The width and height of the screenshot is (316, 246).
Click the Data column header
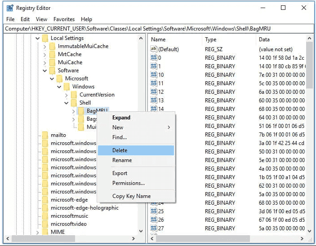point(281,40)
